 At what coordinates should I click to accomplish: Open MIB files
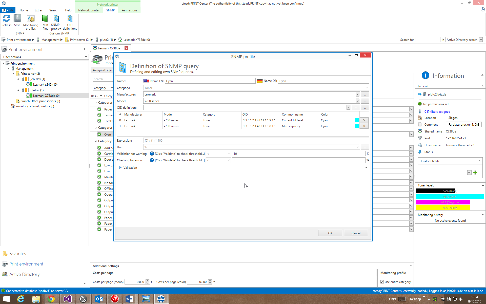45,22
